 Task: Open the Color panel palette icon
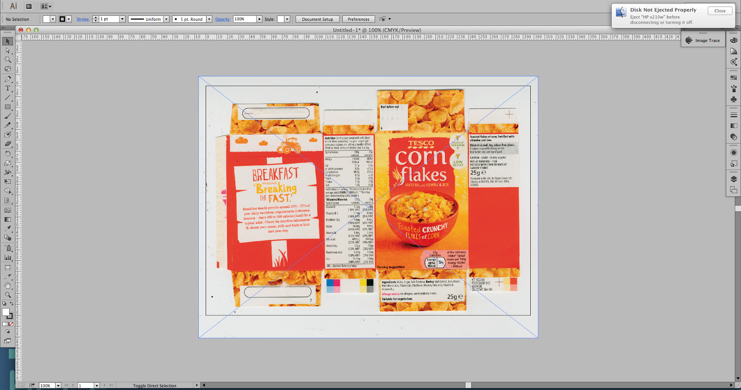click(734, 40)
